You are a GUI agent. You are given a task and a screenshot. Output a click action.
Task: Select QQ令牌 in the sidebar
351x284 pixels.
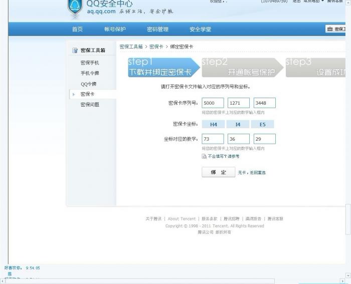pos(89,84)
